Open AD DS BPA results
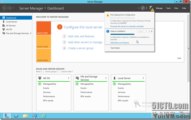The image size is (191, 120). 48,100
